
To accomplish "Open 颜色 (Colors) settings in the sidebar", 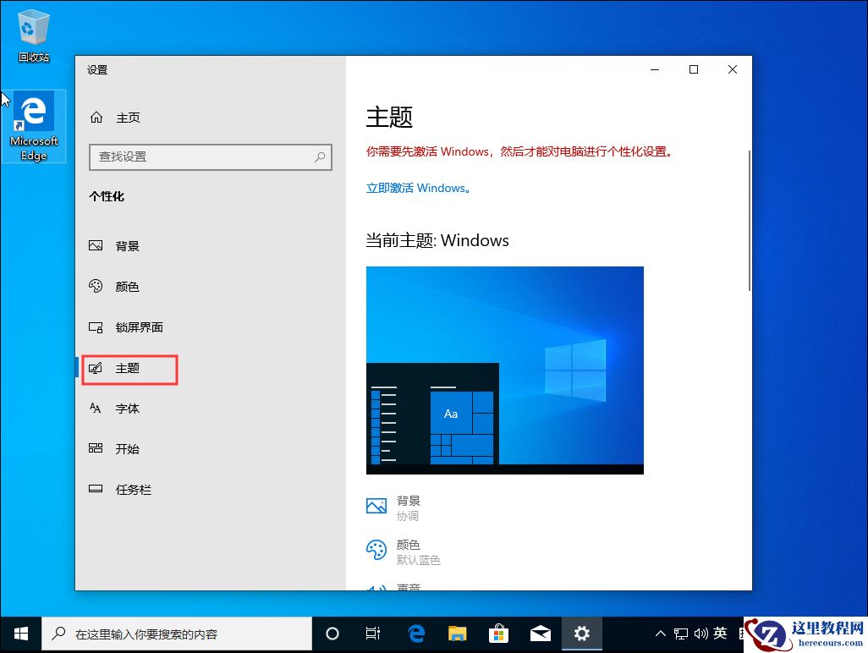I will (128, 287).
